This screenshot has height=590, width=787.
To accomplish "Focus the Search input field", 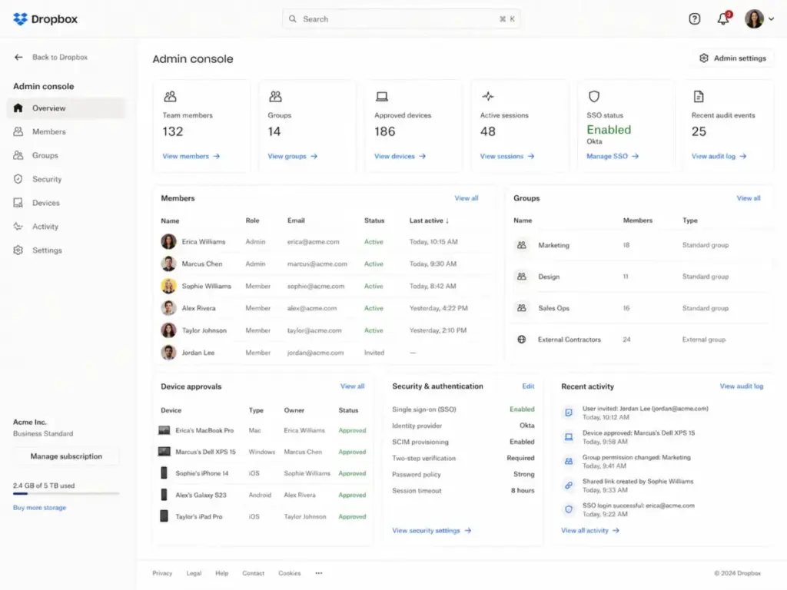I will point(401,19).
